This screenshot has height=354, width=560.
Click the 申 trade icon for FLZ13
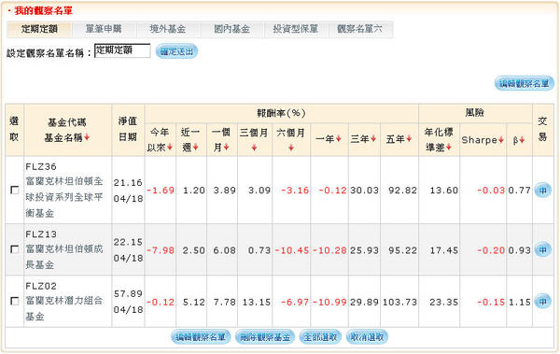[x=542, y=249]
